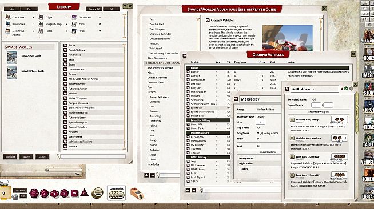
Task: Click the Export button in Library
Action: (x=42, y=156)
